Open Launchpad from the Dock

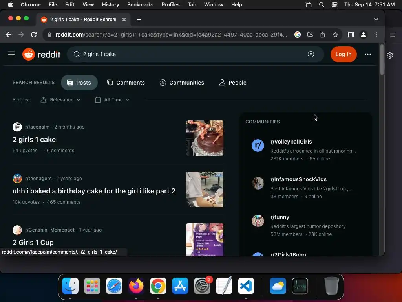92,286
